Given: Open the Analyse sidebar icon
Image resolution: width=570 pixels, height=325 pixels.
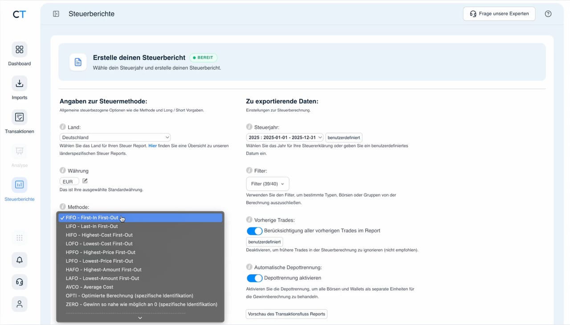Looking at the screenshot, I should (x=20, y=151).
